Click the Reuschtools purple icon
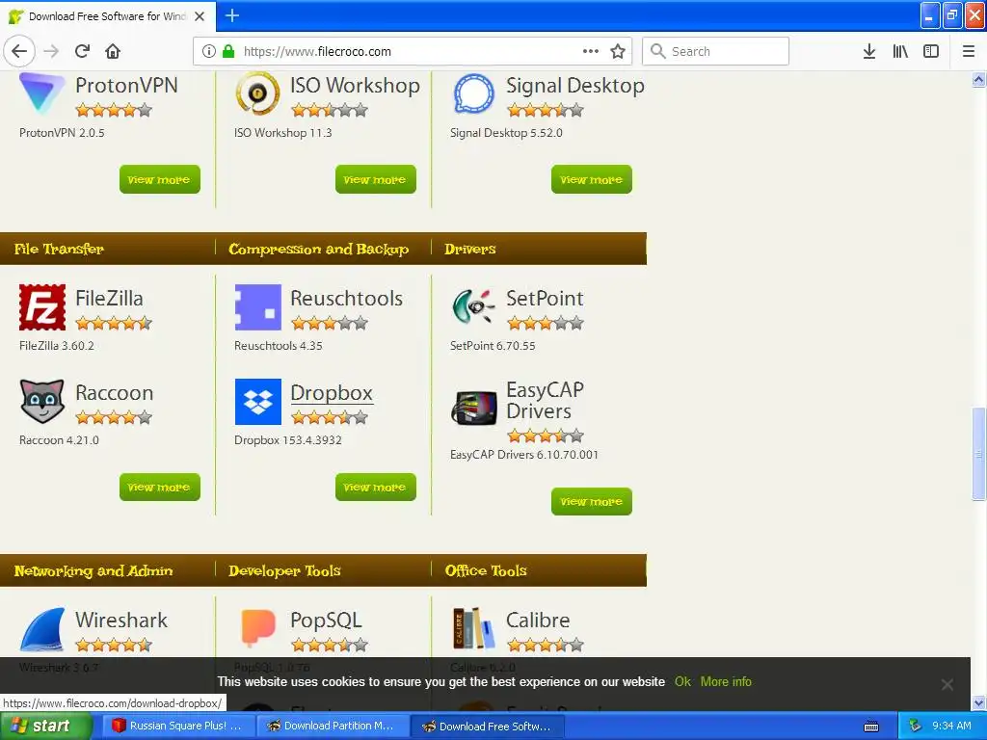987x740 pixels. point(257,307)
